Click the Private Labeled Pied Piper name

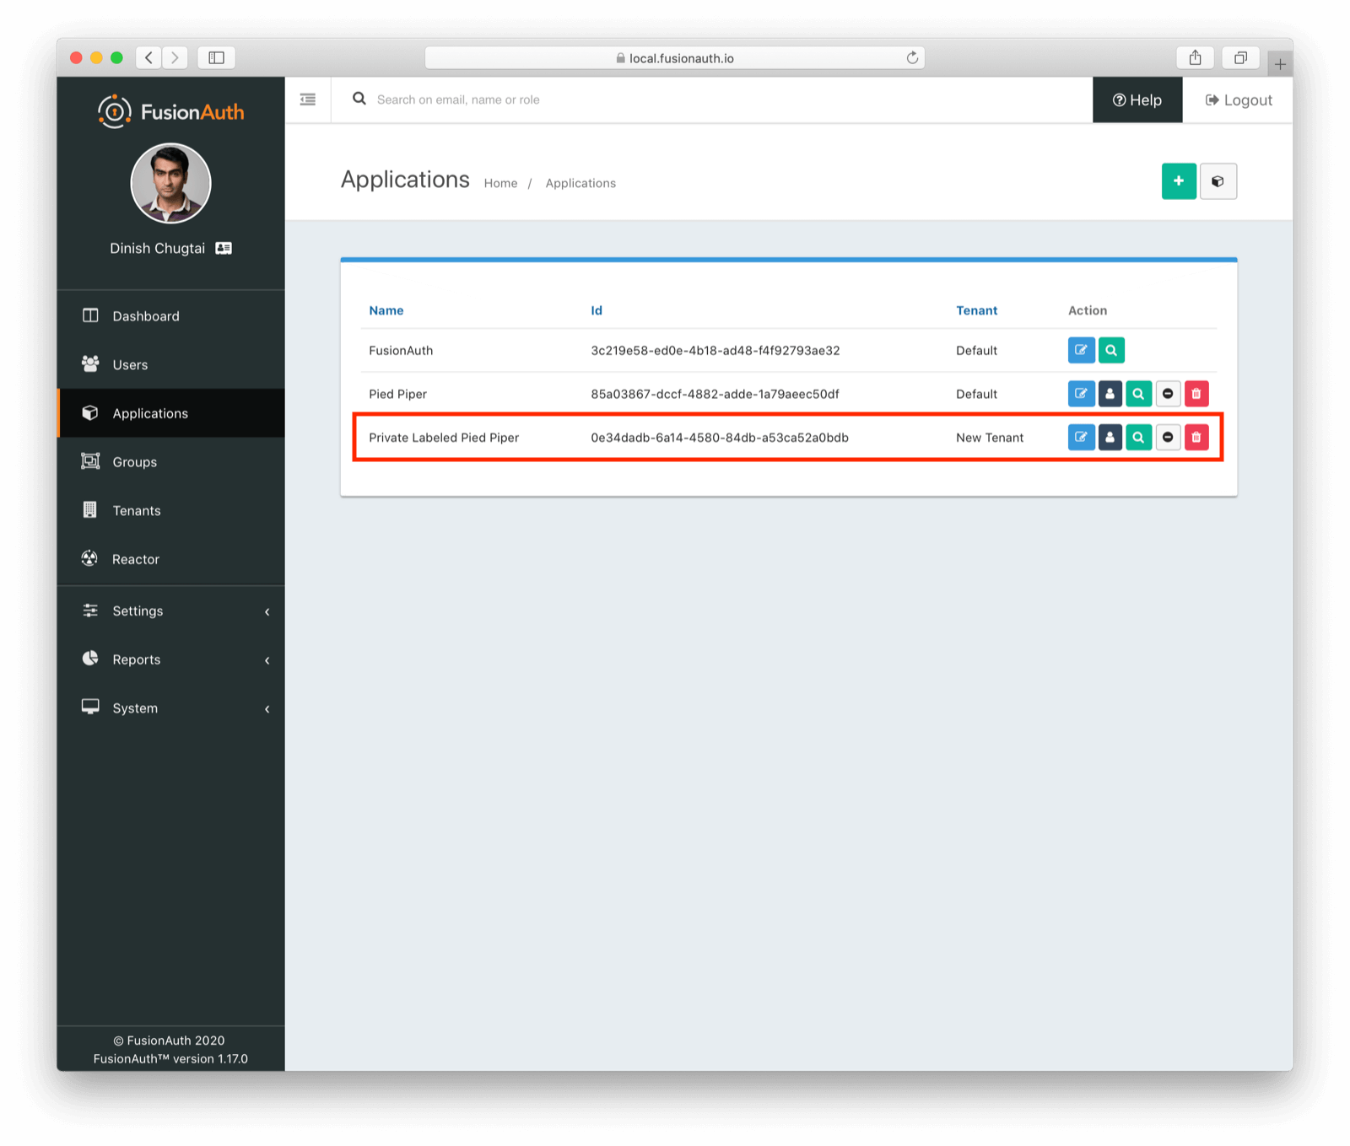pyautogui.click(x=444, y=438)
